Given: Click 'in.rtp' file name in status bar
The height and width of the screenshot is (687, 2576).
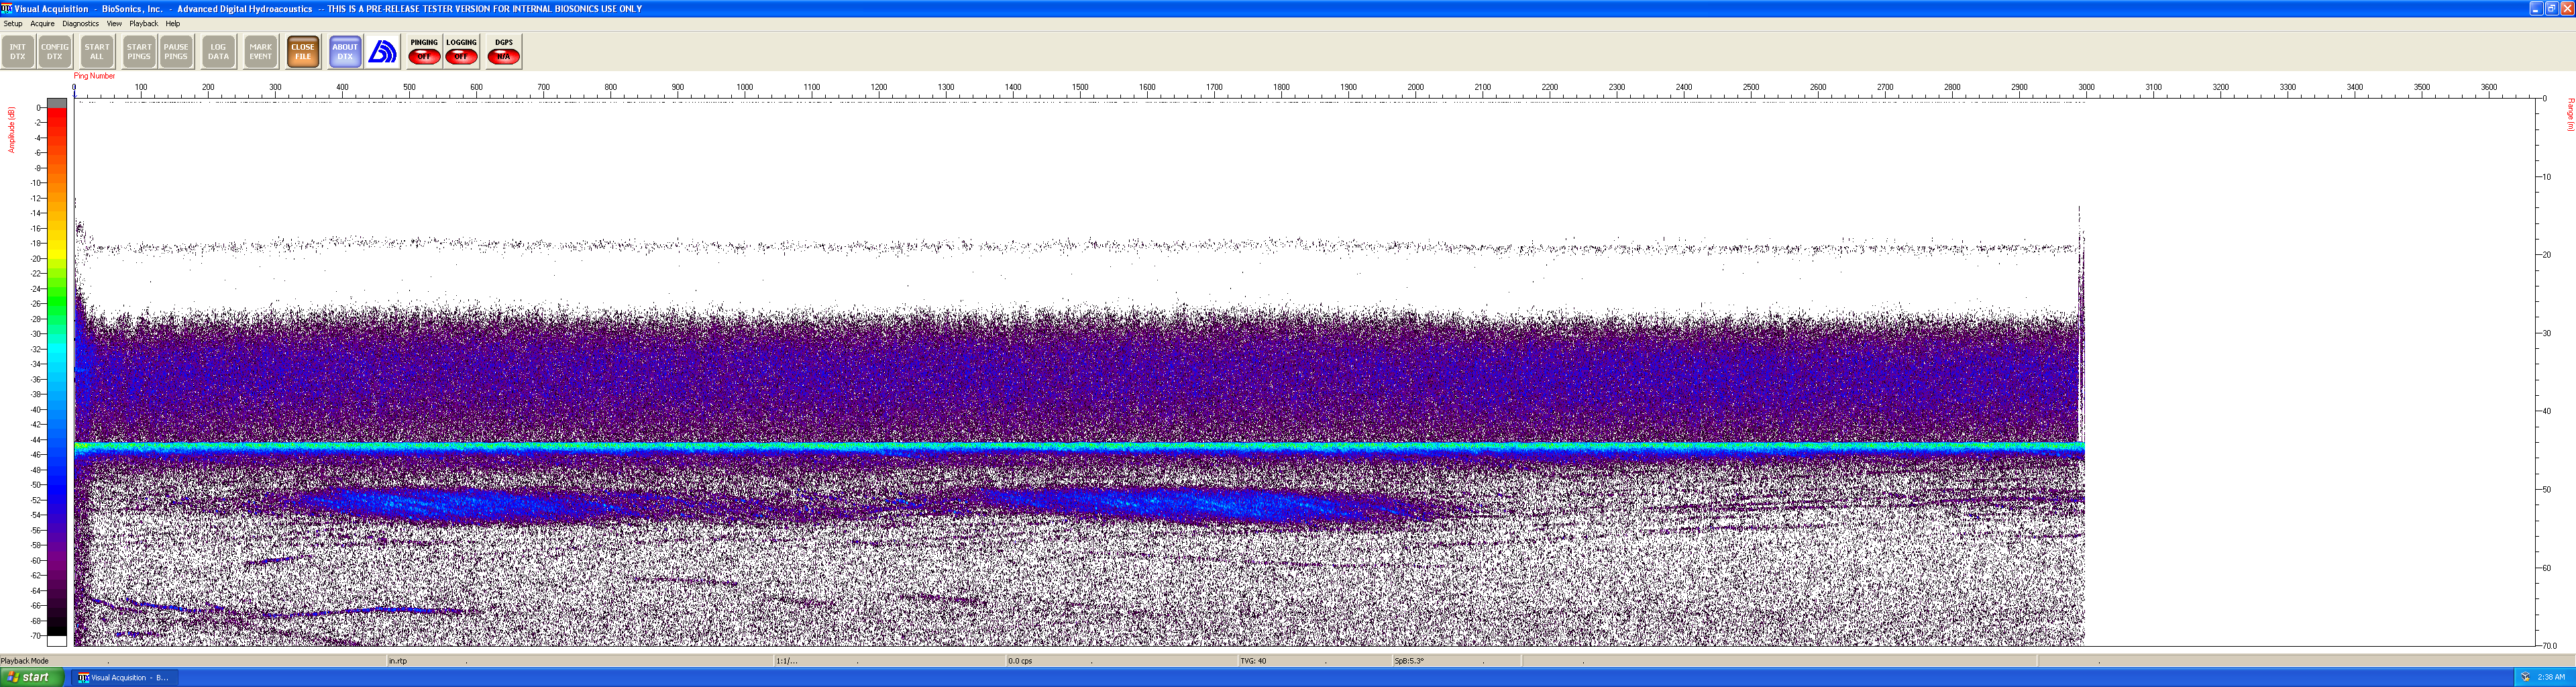Looking at the screenshot, I should [398, 661].
